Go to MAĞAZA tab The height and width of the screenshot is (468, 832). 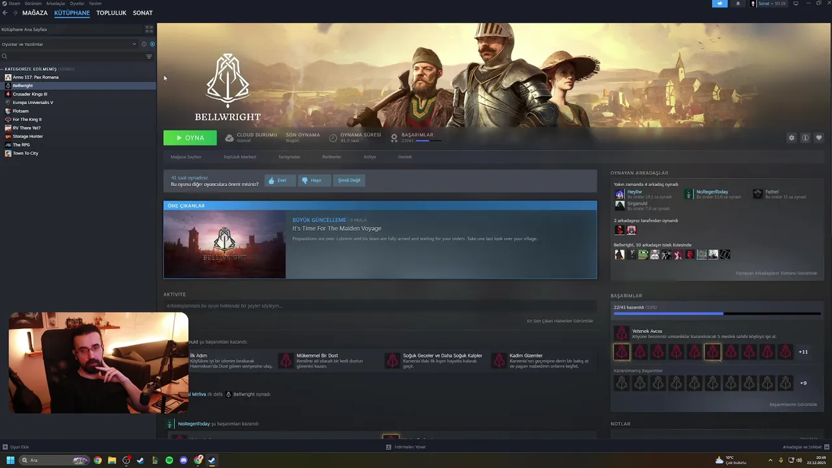(35, 13)
